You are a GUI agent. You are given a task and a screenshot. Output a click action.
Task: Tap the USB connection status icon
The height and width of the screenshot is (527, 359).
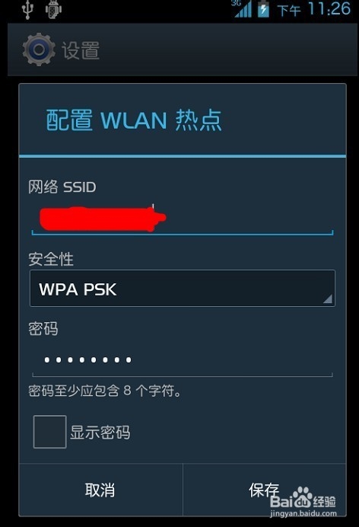point(28,9)
